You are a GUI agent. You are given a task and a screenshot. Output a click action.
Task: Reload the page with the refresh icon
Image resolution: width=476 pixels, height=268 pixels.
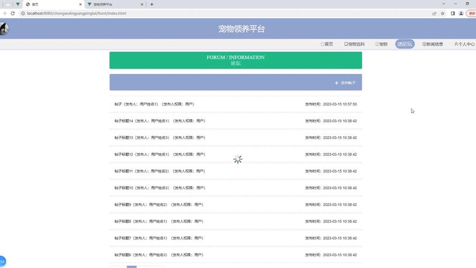[13, 13]
